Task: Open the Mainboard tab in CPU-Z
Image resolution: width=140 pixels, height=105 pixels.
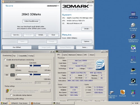Action: pos(72,55)
